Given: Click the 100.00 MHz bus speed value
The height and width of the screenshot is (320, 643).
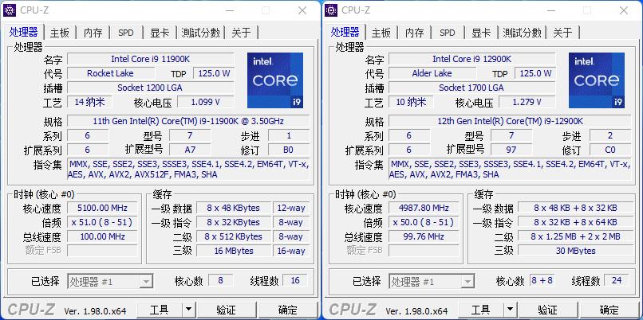Looking at the screenshot, I should pos(103,236).
